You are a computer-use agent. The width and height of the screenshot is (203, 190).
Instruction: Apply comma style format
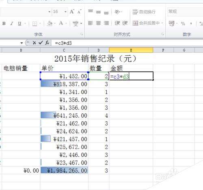pyautogui.click(x=191, y=24)
